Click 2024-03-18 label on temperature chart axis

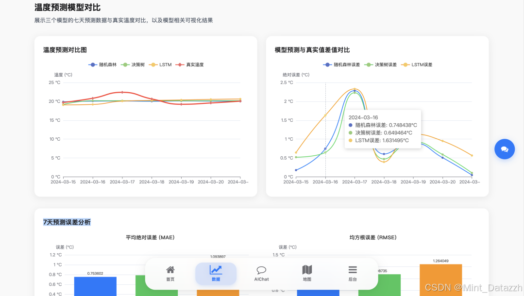[x=152, y=182]
